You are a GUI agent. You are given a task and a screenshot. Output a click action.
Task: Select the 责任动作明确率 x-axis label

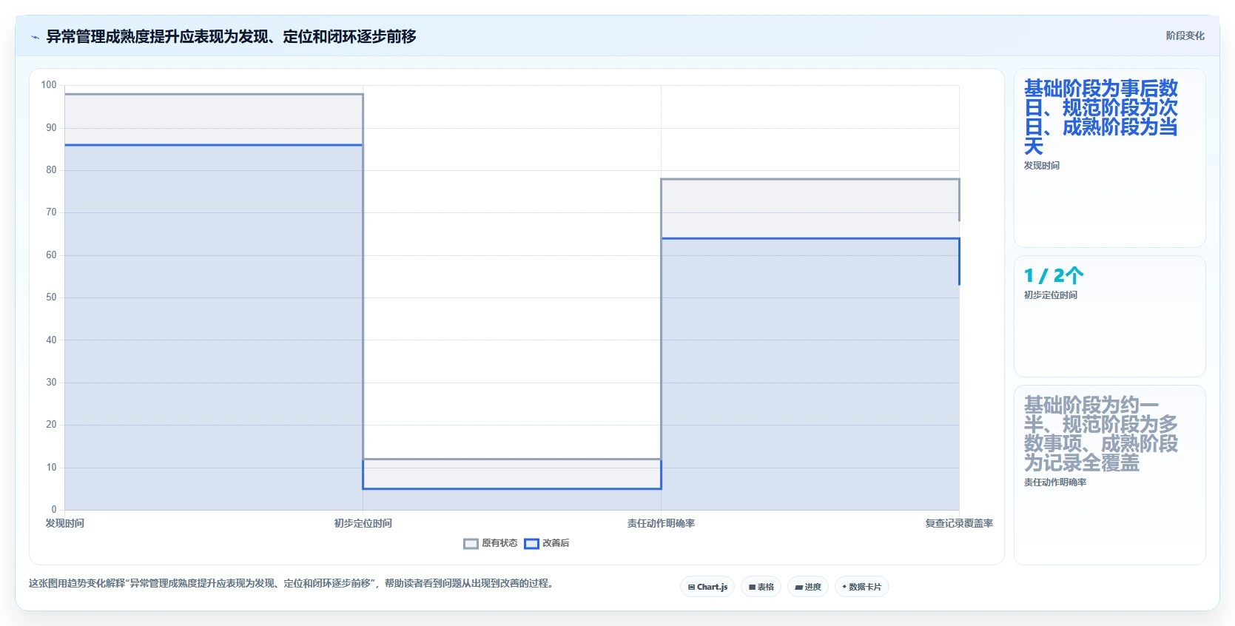pyautogui.click(x=662, y=523)
